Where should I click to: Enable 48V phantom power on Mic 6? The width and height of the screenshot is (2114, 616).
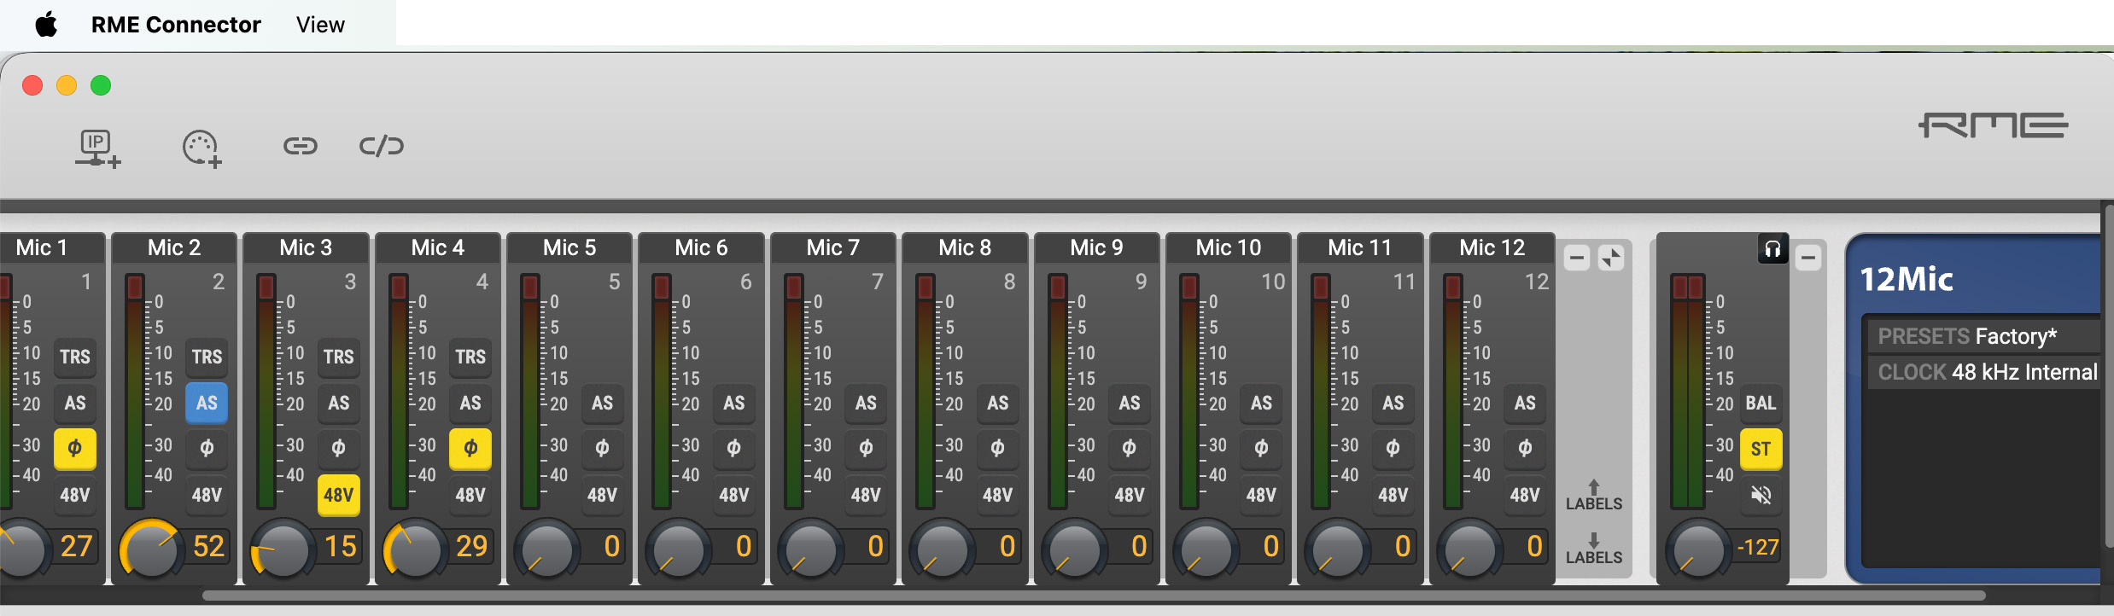coord(734,495)
